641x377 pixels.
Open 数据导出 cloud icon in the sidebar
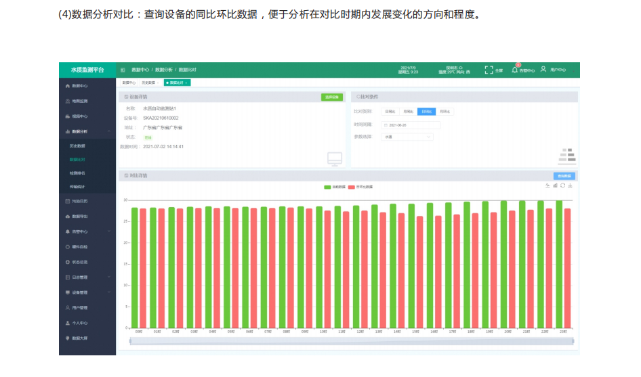click(68, 217)
